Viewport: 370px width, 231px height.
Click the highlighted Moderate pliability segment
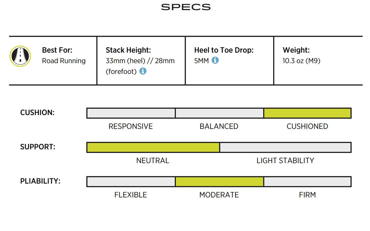pyautogui.click(x=219, y=182)
